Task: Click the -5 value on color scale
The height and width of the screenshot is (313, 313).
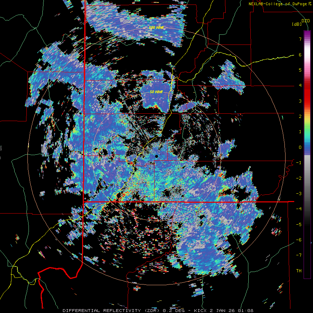Action: click(x=299, y=225)
